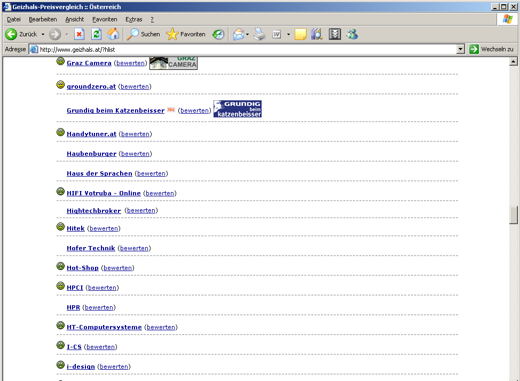Click the smiley icon beside I-CS
The width and height of the screenshot is (520, 381).
pos(60,345)
